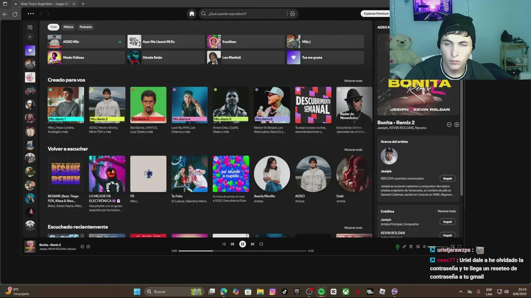Open the Dónde Estás shortcut tile

166,58
